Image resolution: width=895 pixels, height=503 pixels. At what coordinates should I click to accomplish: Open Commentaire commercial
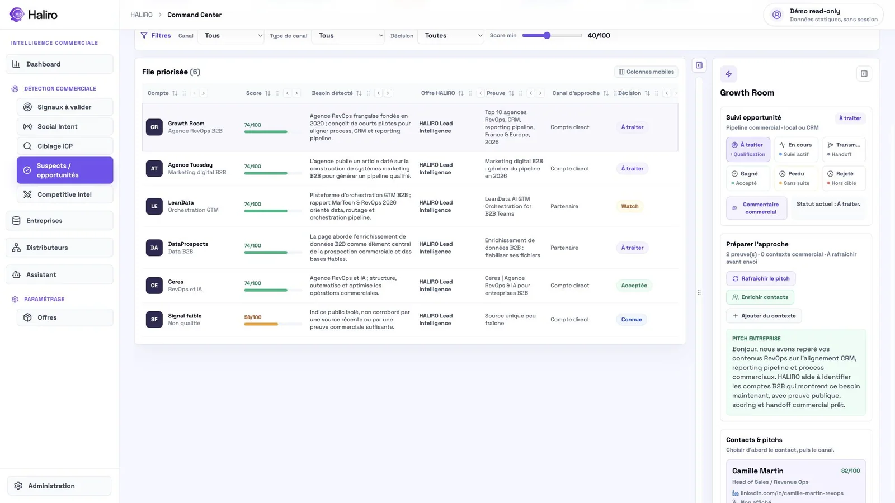[757, 208]
